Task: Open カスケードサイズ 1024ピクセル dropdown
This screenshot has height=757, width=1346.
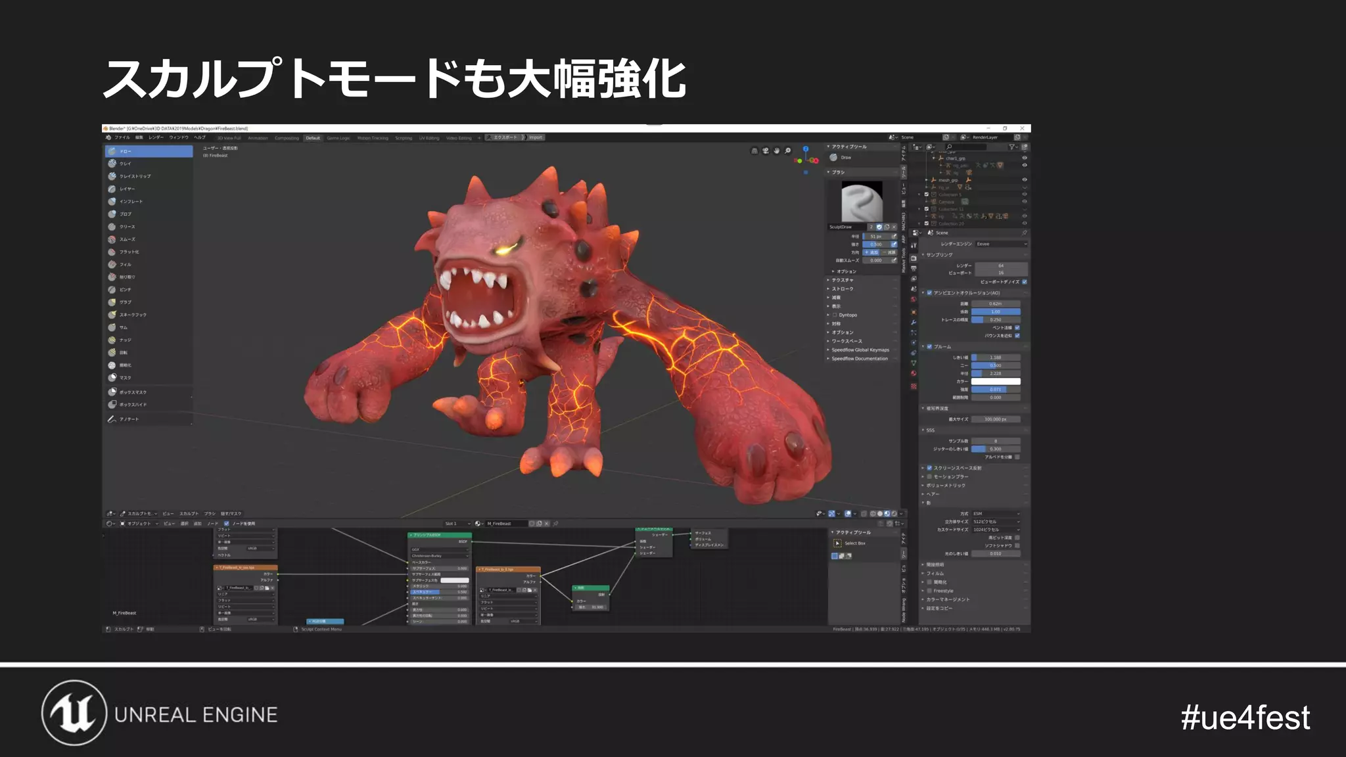Action: click(996, 529)
